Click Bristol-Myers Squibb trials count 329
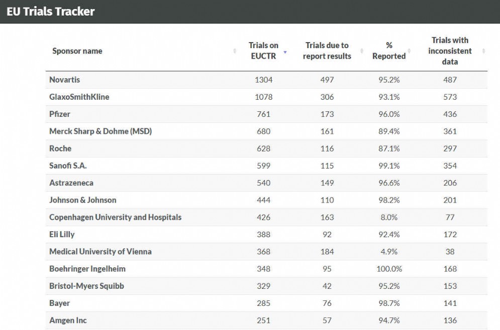This screenshot has width=500, height=330. pos(263,286)
